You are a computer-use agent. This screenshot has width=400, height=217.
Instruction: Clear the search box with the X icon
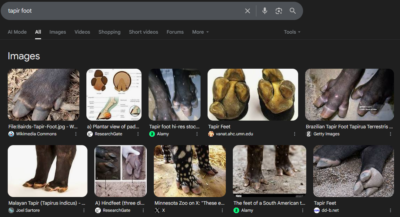point(248,11)
